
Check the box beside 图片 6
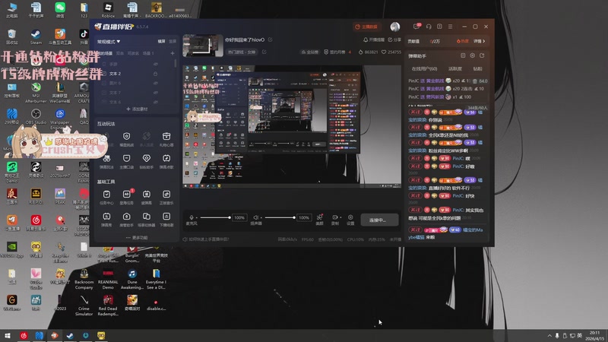[x=104, y=84]
